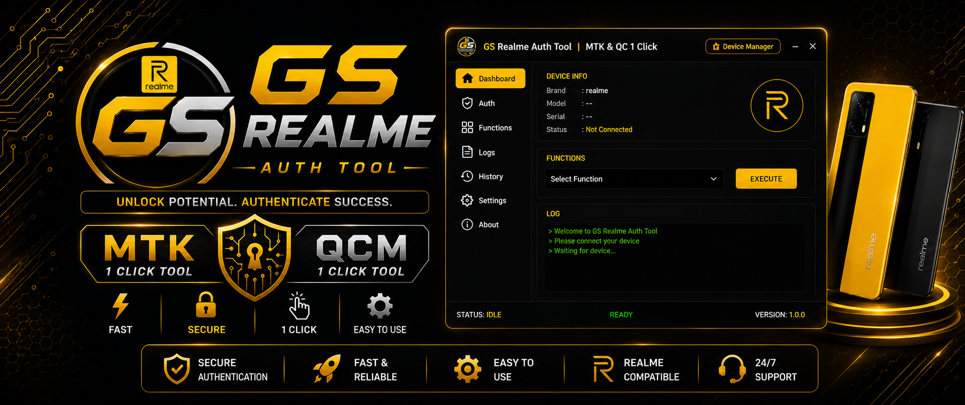Click the REALME COMPATIBLE label
The image size is (965, 405).
651,370
